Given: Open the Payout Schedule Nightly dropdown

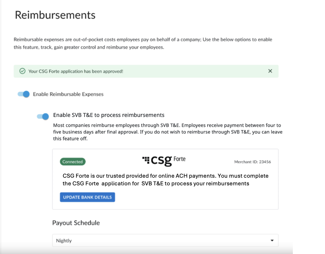Looking at the screenshot, I should tap(165, 240).
